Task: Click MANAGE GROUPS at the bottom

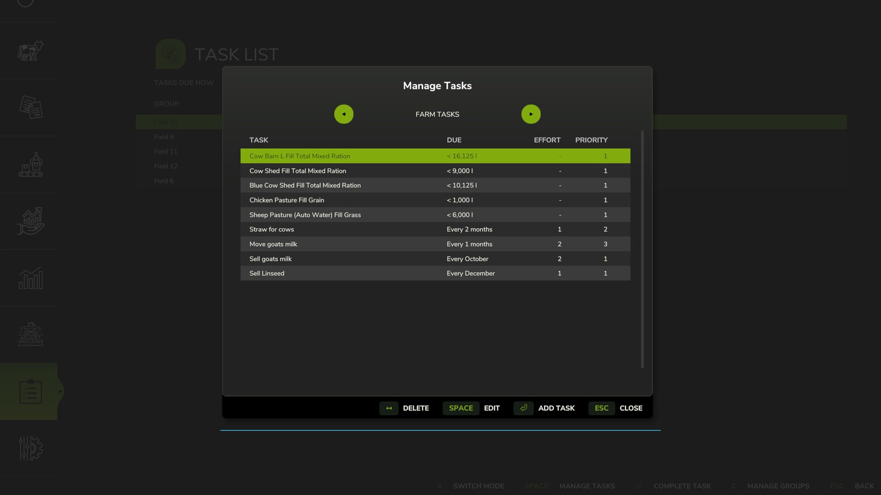Action: (x=778, y=486)
